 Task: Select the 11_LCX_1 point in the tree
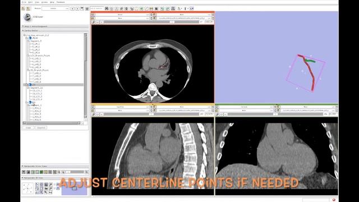pos(37,91)
